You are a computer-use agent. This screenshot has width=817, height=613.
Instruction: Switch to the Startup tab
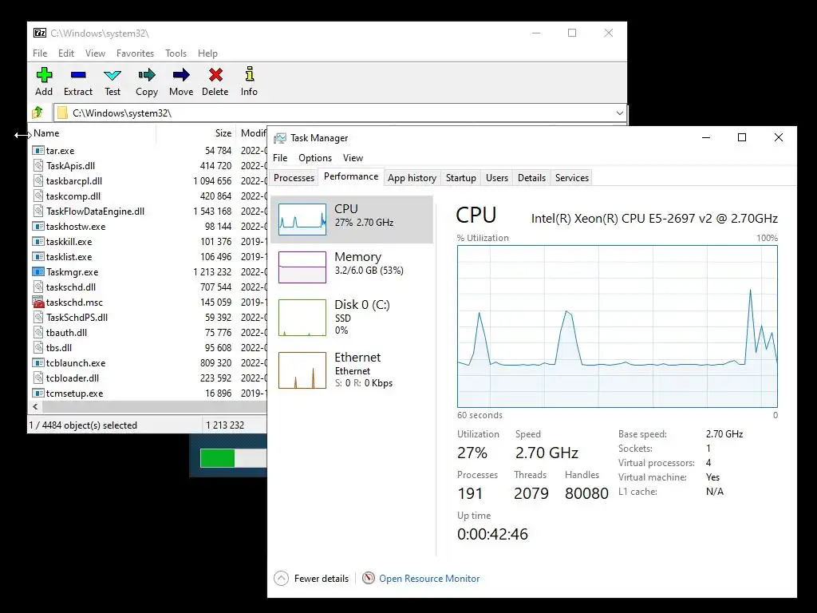pyautogui.click(x=460, y=178)
